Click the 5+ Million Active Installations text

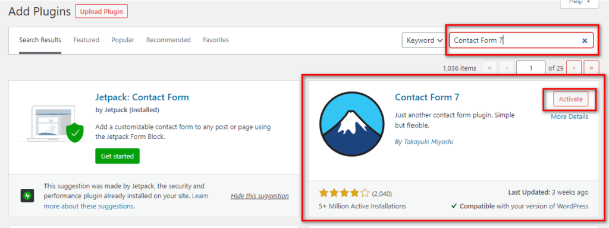pos(362,206)
